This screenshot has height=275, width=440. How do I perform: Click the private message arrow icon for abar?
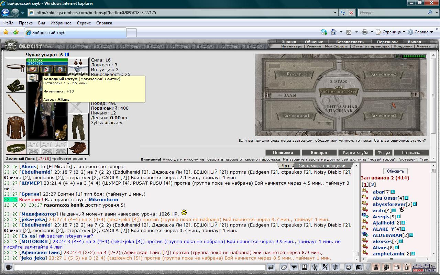(365, 191)
